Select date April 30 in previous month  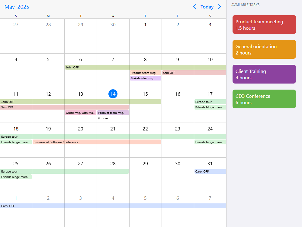tap(113, 25)
